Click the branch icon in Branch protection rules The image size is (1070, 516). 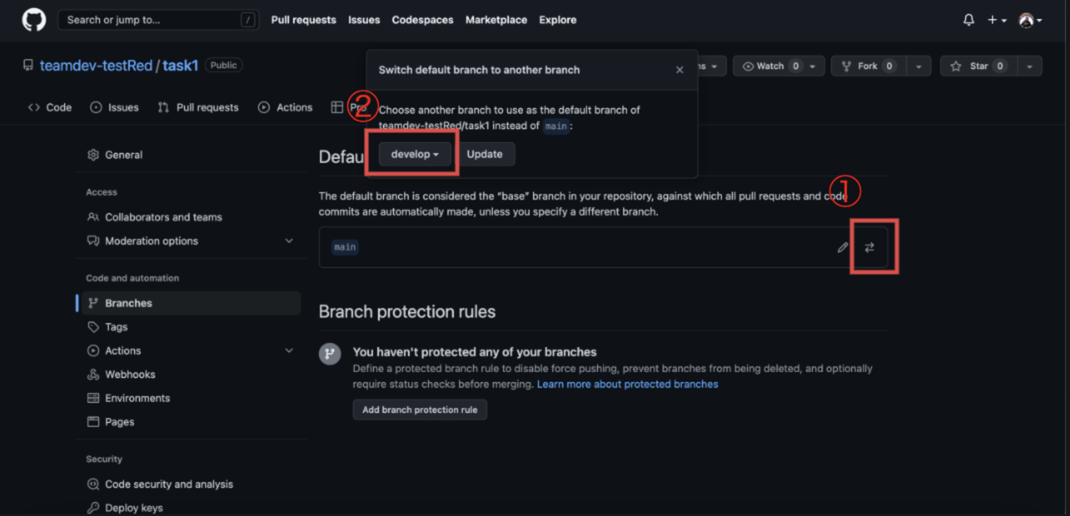[329, 353]
